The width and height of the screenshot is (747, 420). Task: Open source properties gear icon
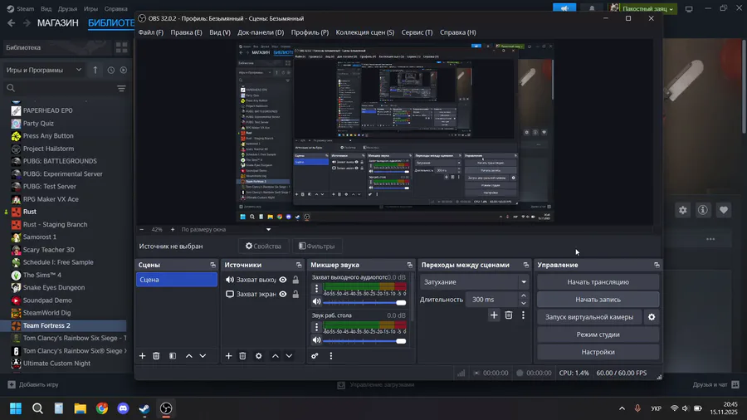pyautogui.click(x=259, y=356)
